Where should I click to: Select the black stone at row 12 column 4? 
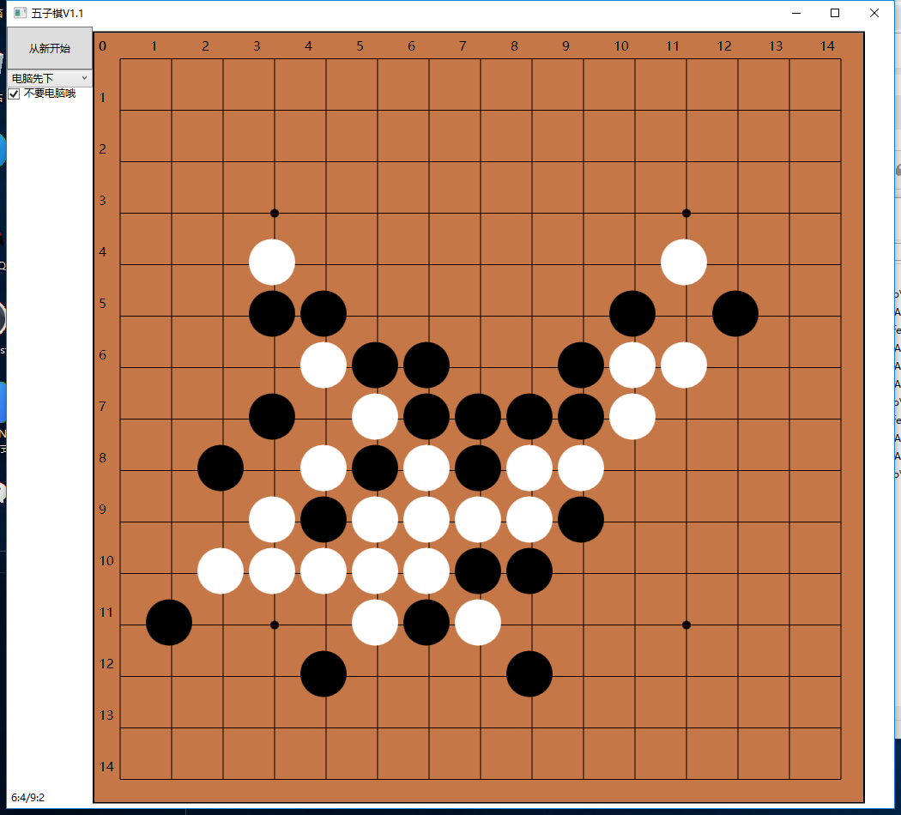click(323, 673)
